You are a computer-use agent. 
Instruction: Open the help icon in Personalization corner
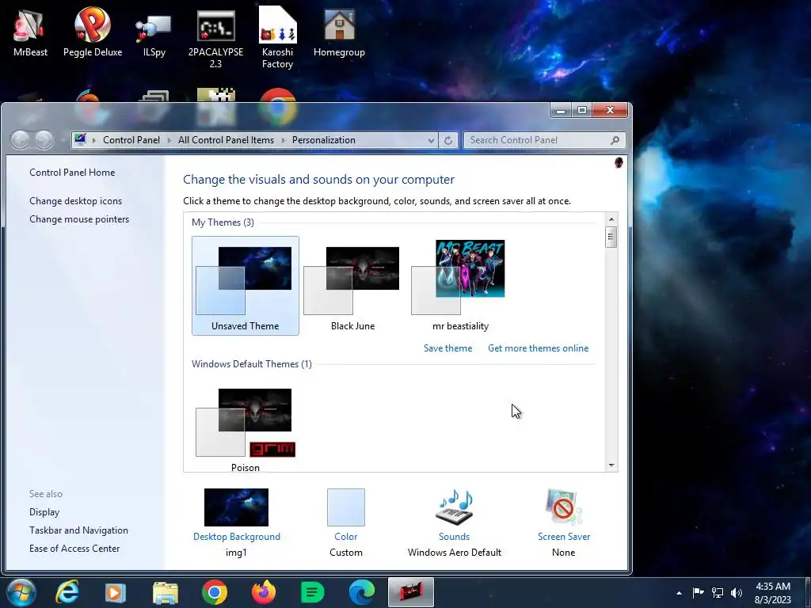click(618, 163)
